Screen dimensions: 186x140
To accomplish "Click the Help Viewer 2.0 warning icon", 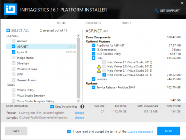I will point(99,67).
